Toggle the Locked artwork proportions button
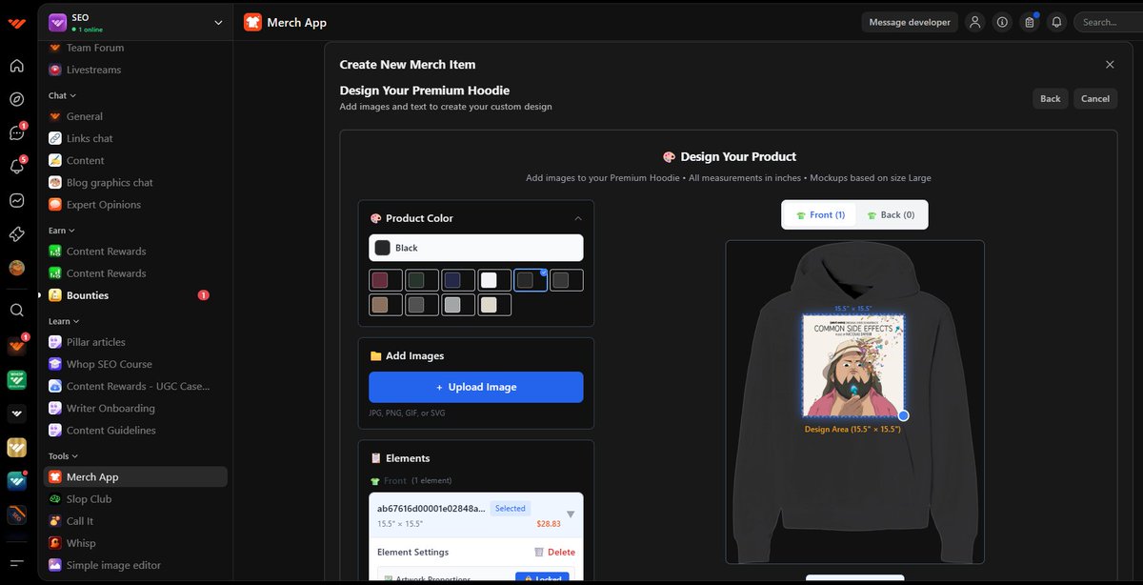The height and width of the screenshot is (585, 1143). point(542,578)
